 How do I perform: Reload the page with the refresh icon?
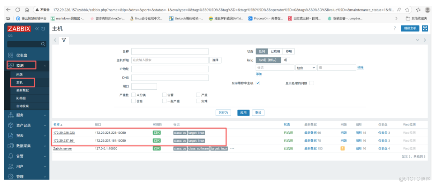click(x=17, y=10)
